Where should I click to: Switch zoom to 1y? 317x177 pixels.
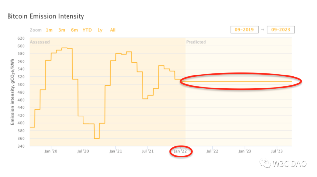[100, 30]
